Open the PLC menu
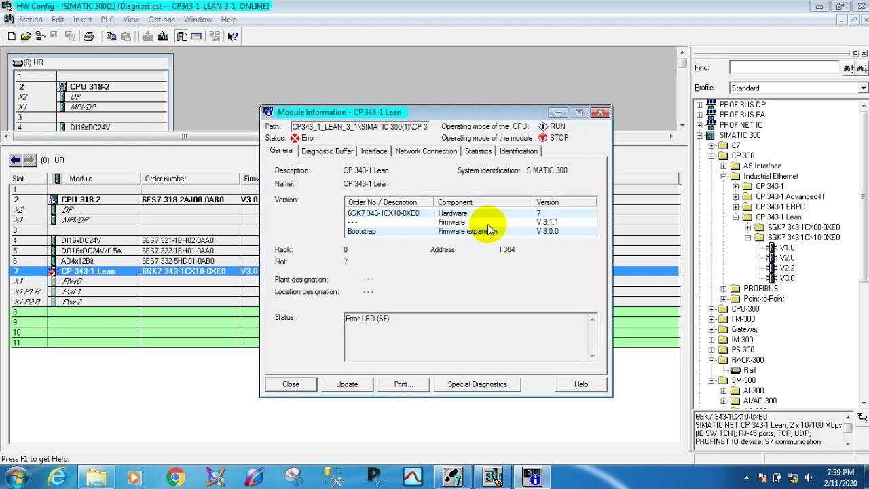 (x=108, y=20)
